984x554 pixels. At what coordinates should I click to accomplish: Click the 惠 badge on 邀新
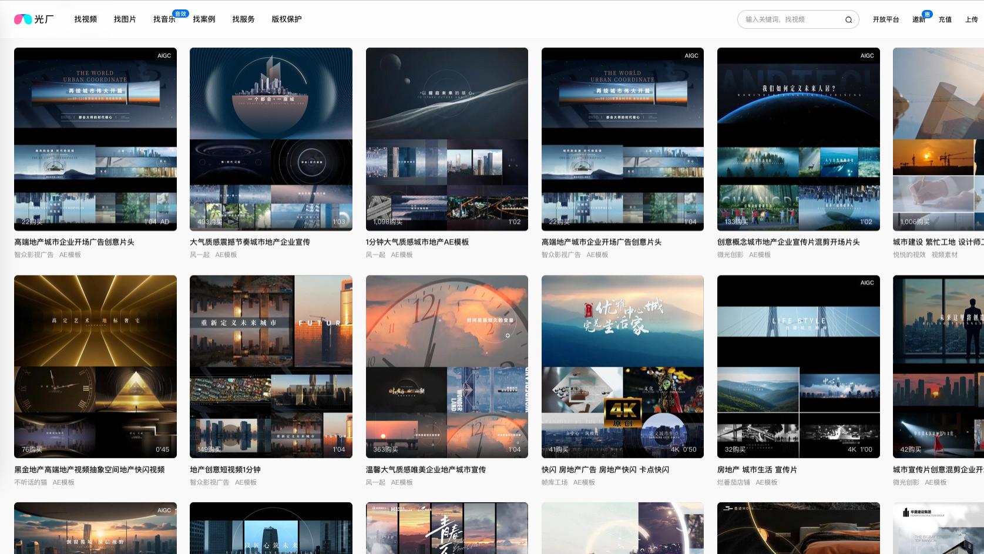(x=927, y=14)
